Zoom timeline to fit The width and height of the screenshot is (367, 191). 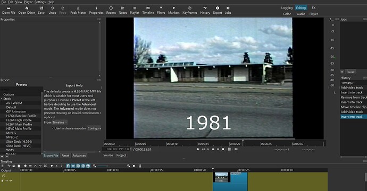coord(134,166)
